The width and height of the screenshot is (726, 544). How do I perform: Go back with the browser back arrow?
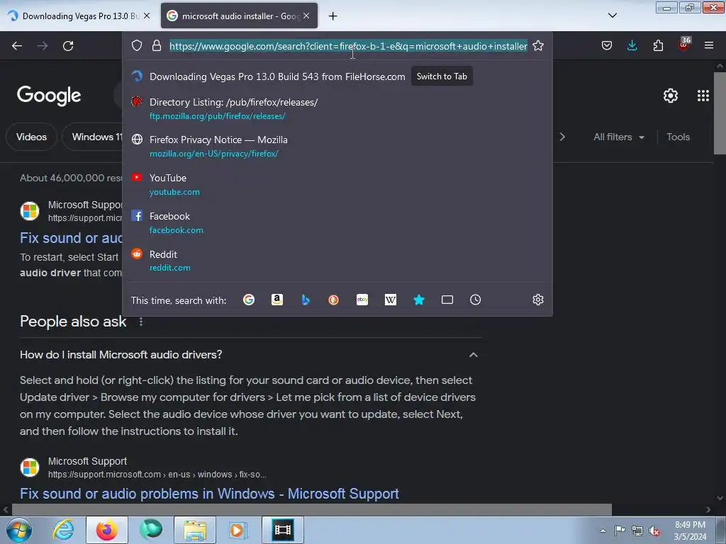pos(17,46)
